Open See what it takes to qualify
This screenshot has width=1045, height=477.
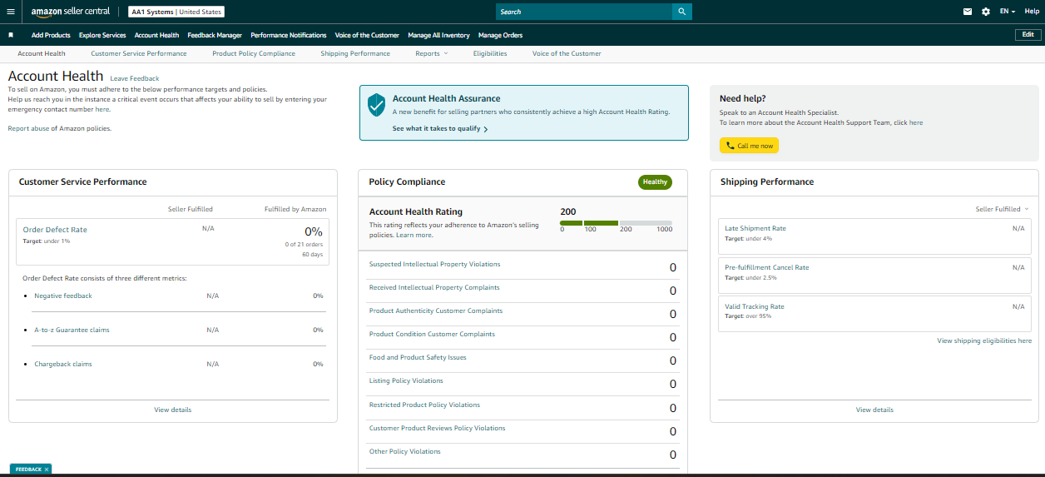pos(440,129)
